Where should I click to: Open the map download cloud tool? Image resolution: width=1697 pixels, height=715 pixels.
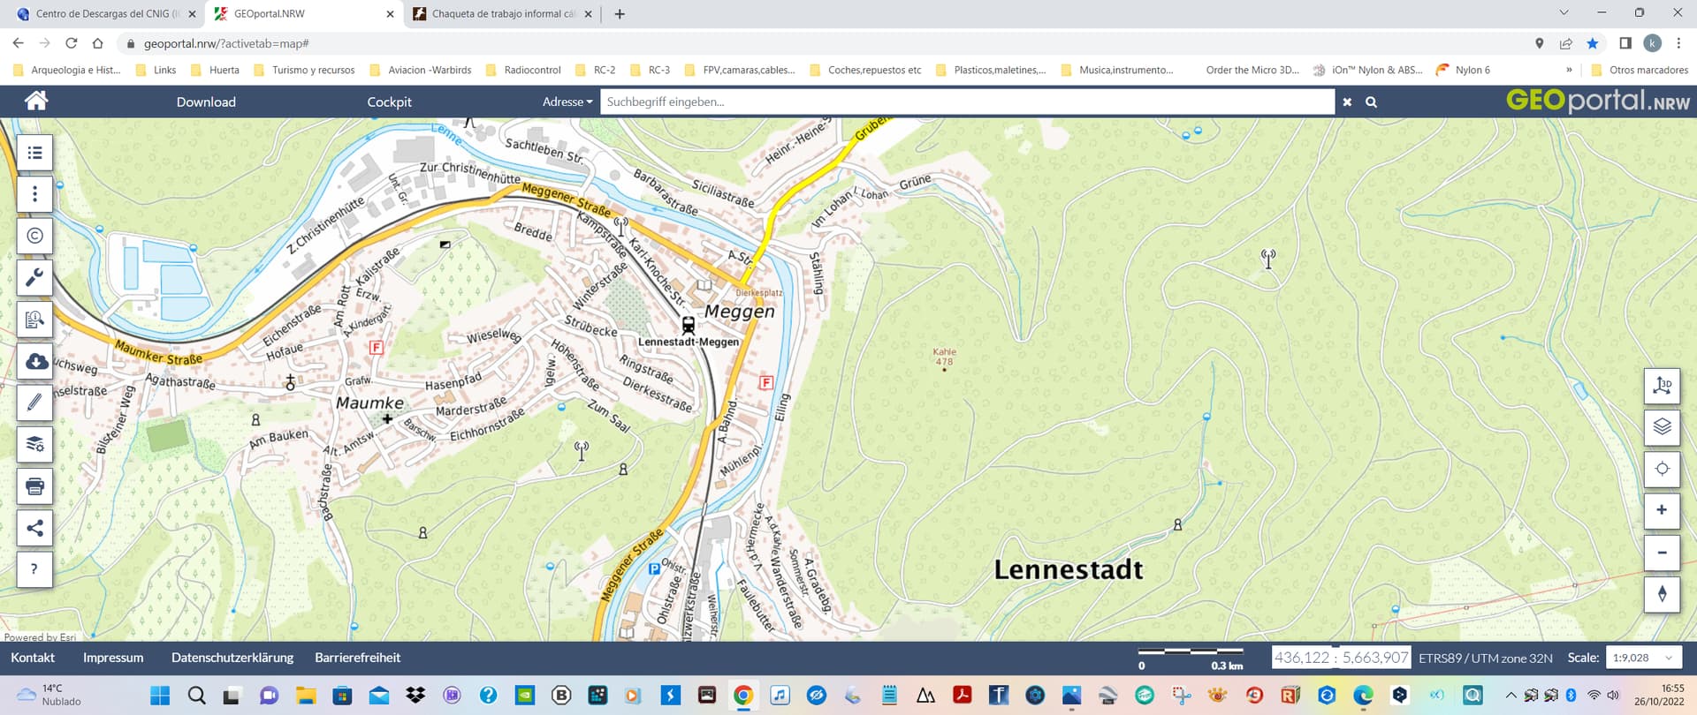click(35, 361)
